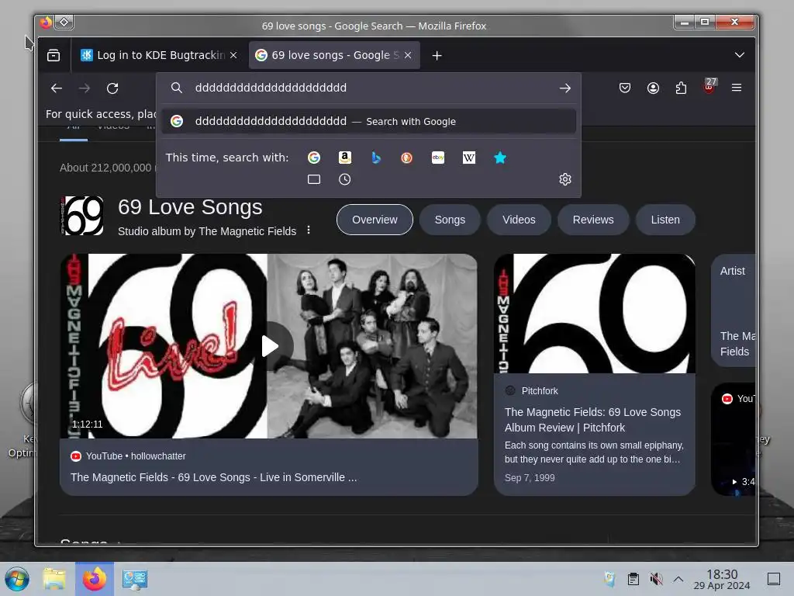Open the Firefox hamburger application menu

pos(737,88)
